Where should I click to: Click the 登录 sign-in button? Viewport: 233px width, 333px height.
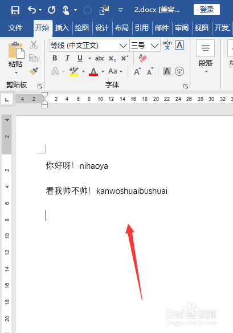coord(206,10)
